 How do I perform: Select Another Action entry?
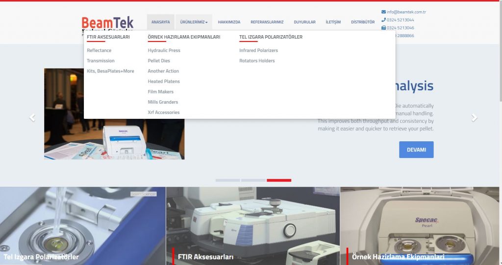[x=163, y=71]
